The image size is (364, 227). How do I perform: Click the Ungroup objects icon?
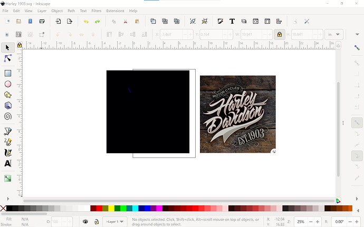tap(204, 22)
